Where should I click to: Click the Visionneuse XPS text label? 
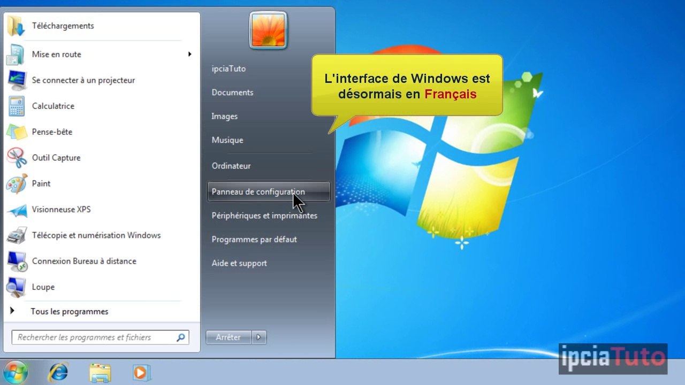[62, 209]
